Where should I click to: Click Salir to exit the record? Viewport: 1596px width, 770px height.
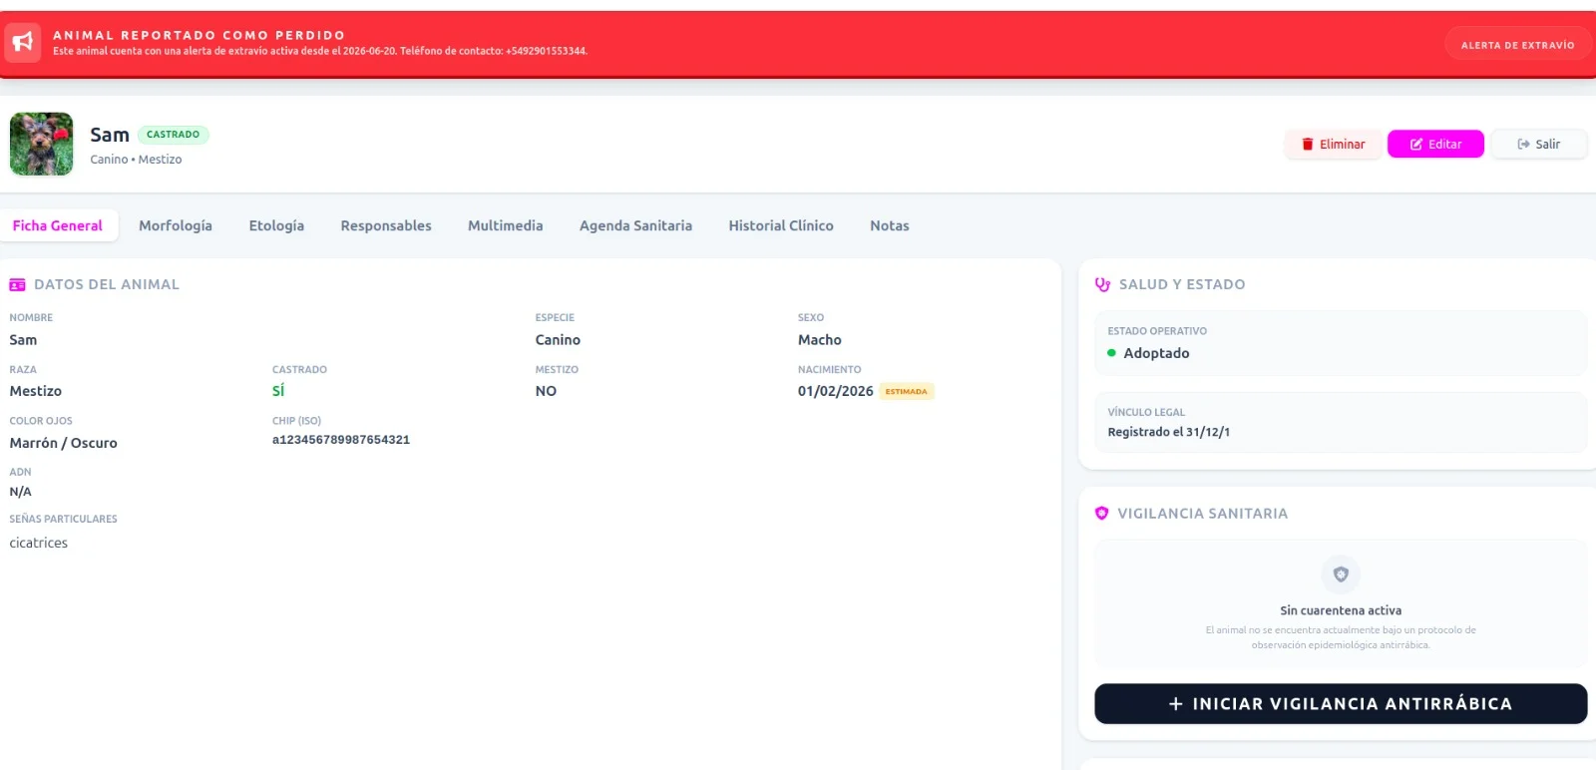tap(1538, 145)
